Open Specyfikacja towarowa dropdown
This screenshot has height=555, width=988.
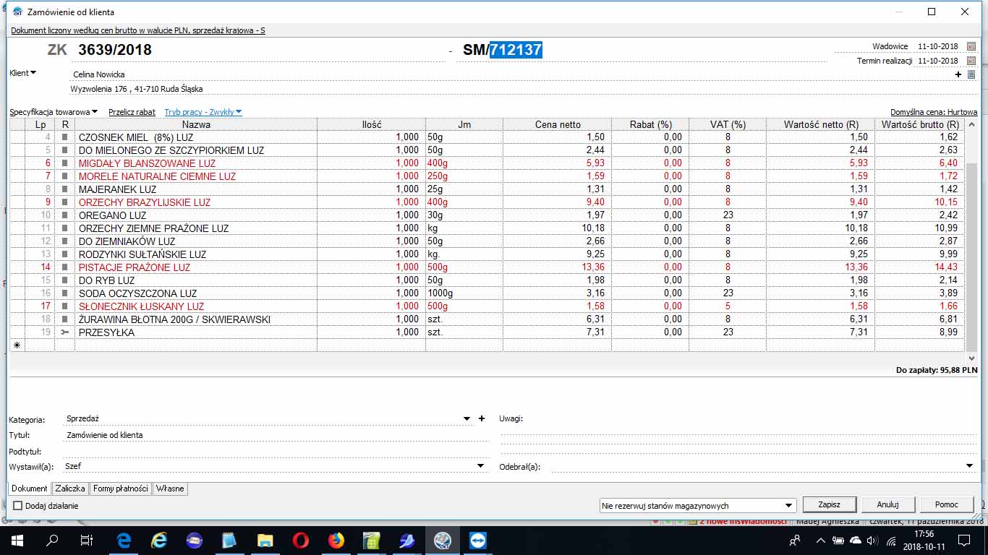54,112
